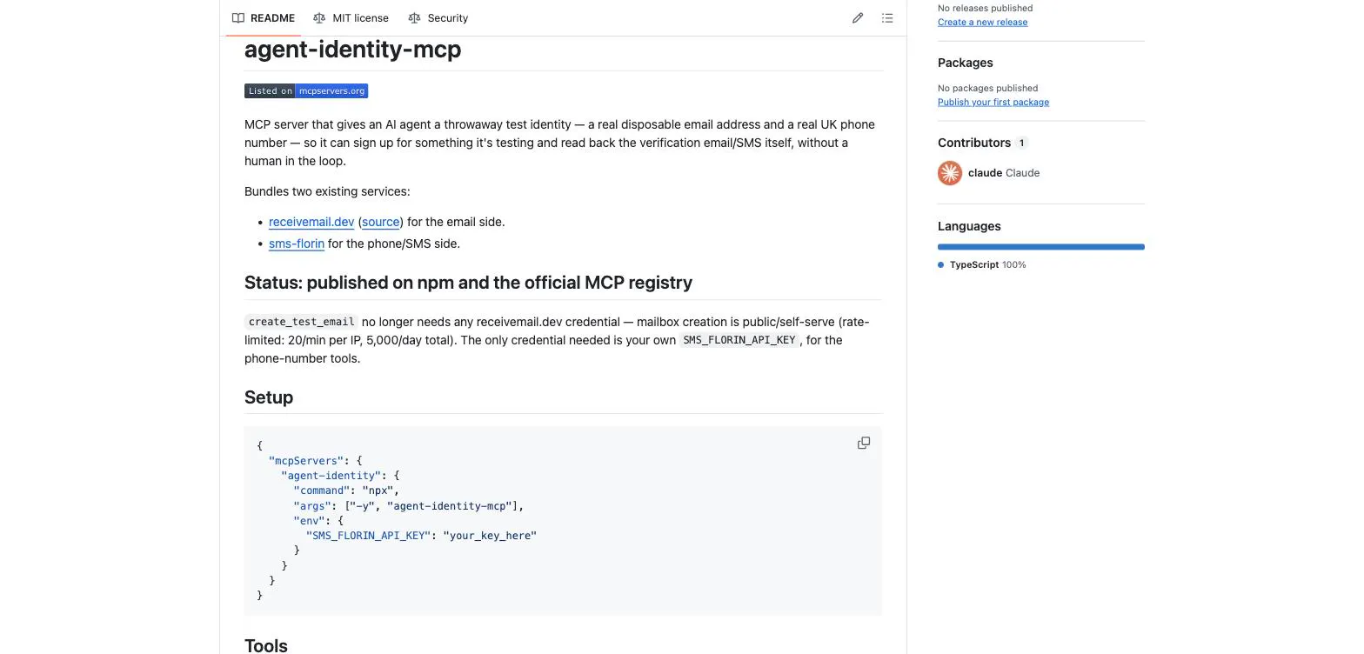Click Create a new release link
1364x654 pixels.
click(982, 22)
